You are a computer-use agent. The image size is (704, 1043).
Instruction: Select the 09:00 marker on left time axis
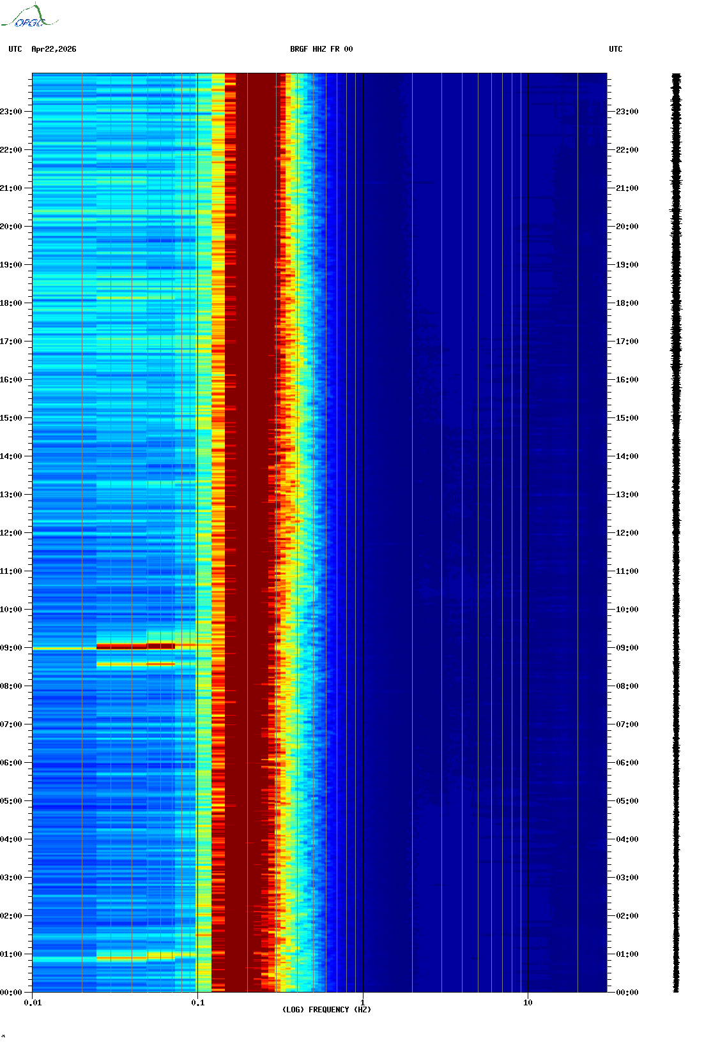coord(11,648)
